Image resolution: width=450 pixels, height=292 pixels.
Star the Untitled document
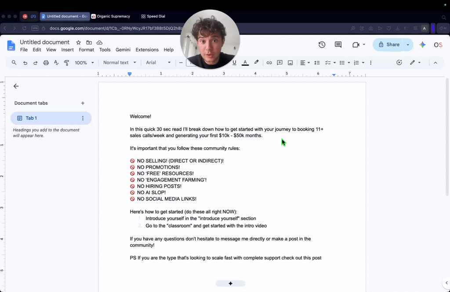point(78,43)
